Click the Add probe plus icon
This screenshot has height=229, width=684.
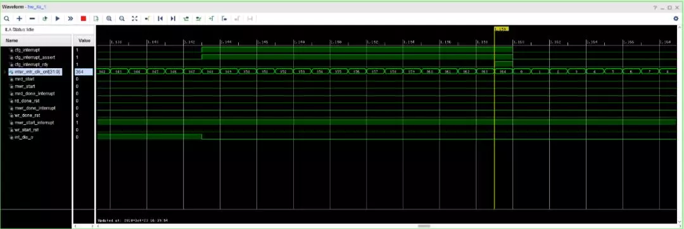coord(19,19)
